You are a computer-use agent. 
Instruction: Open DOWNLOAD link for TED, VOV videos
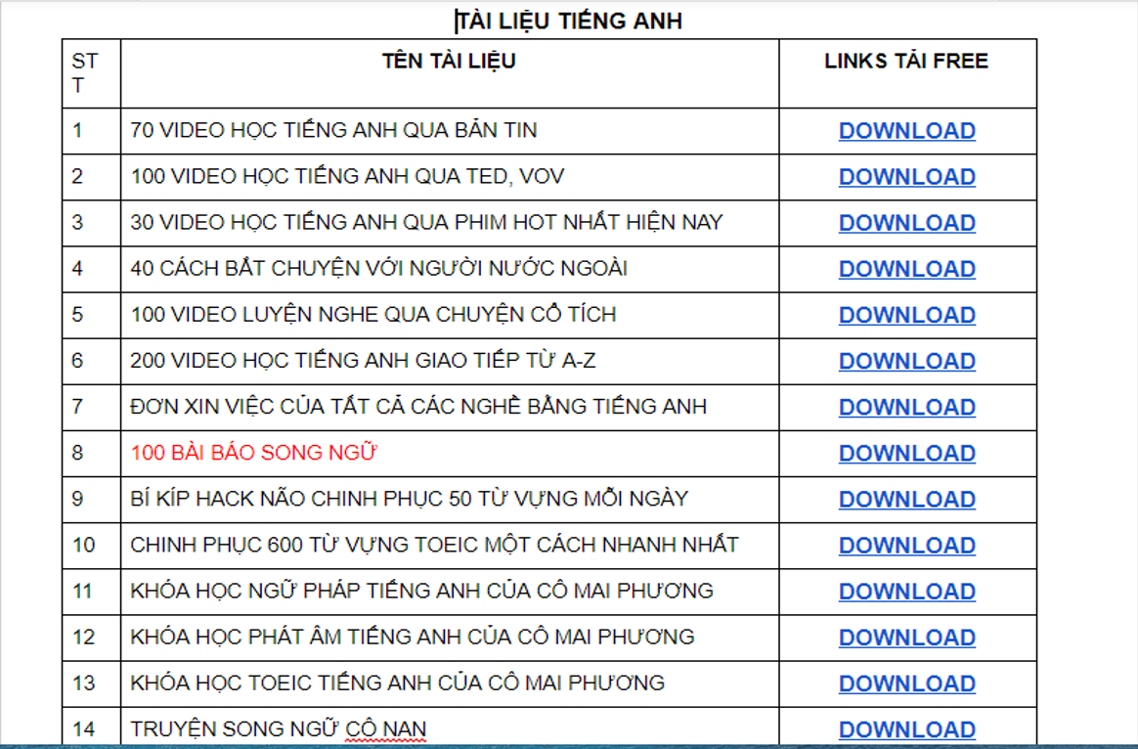tap(906, 177)
